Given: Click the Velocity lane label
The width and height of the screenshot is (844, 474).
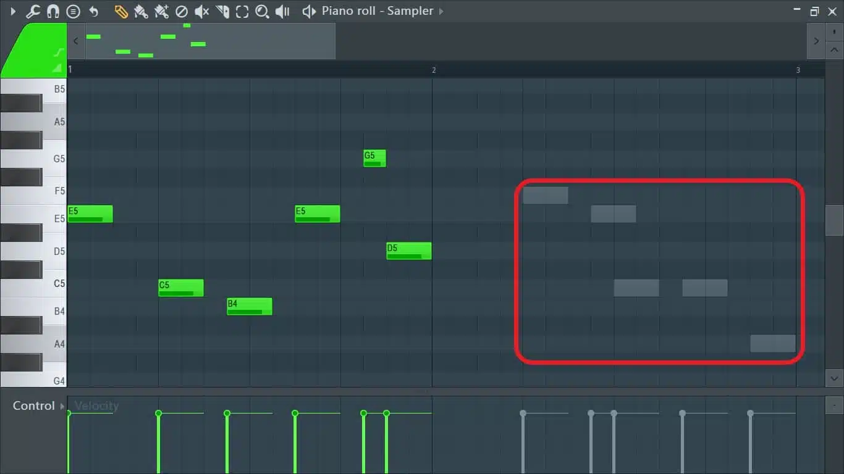Looking at the screenshot, I should 96,405.
